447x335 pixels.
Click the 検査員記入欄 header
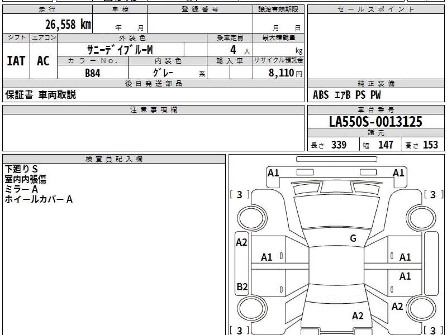114,159
